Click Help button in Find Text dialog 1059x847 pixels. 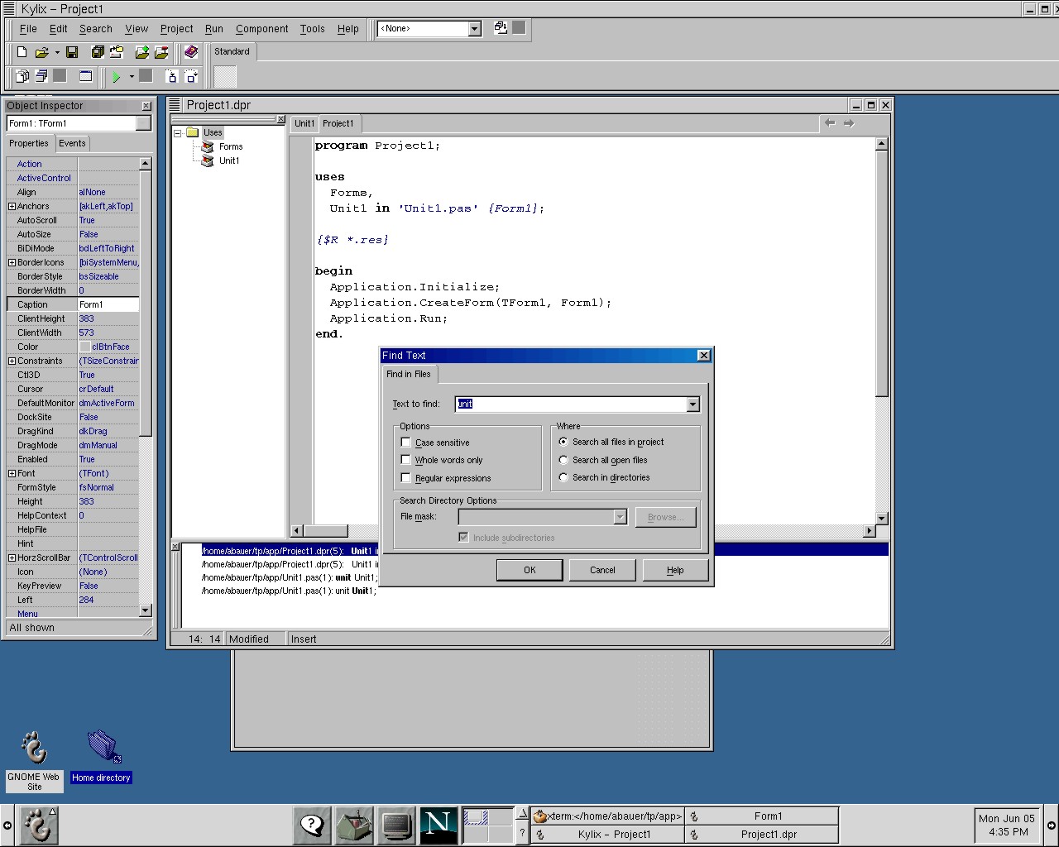coord(675,570)
